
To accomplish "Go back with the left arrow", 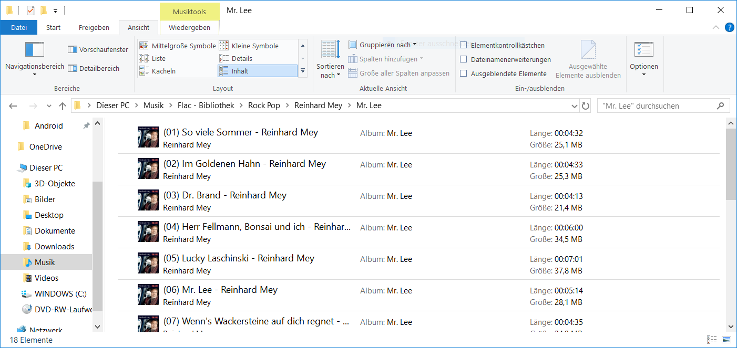I will tap(13, 106).
